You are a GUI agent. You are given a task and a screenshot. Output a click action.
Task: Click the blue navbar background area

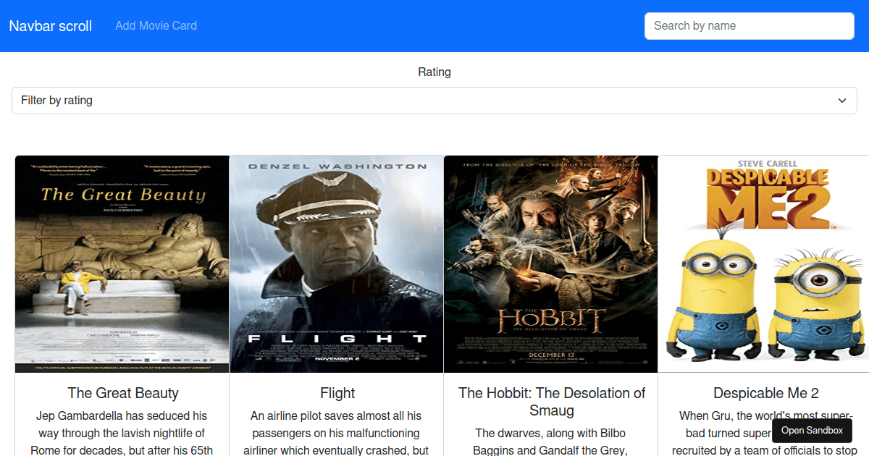coord(434,25)
